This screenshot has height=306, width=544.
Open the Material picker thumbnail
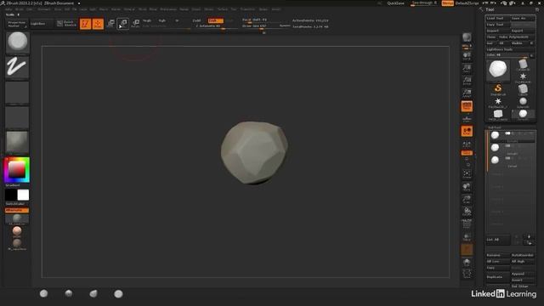tap(17, 142)
